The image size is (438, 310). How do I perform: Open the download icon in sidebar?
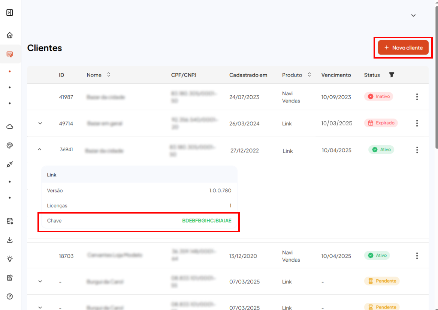pos(10,240)
